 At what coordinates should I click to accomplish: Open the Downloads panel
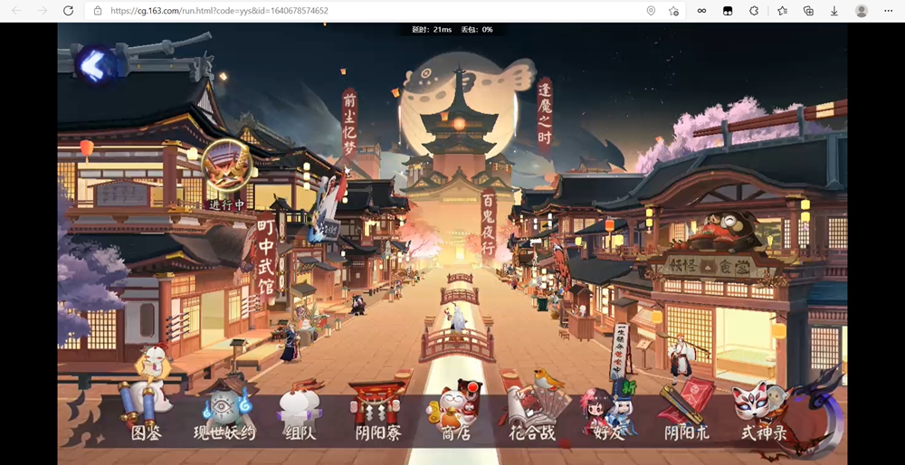(x=834, y=10)
